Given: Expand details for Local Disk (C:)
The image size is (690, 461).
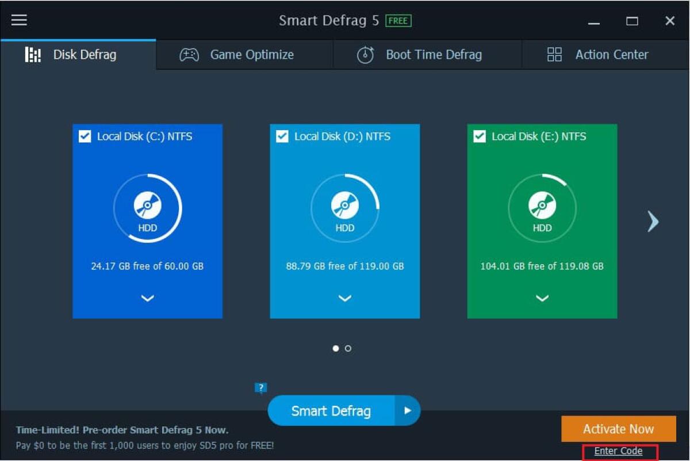Looking at the screenshot, I should [x=147, y=298].
